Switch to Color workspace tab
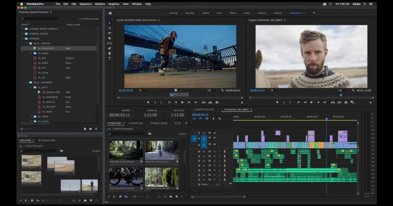Image resolution: width=393 pixels, height=206 pixels. pyautogui.click(x=219, y=13)
